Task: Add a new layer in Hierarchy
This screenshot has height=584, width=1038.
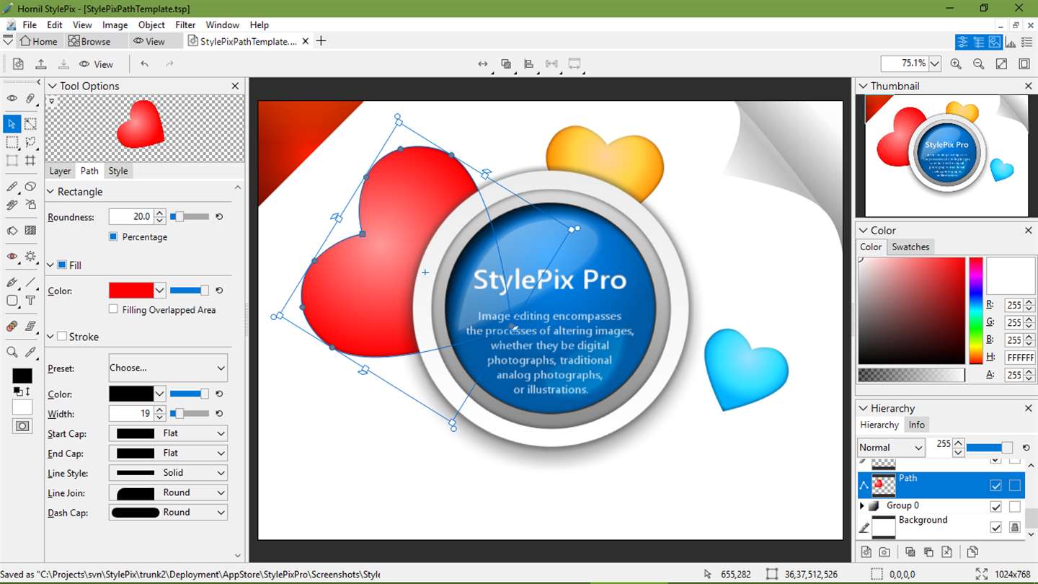Action: (866, 552)
